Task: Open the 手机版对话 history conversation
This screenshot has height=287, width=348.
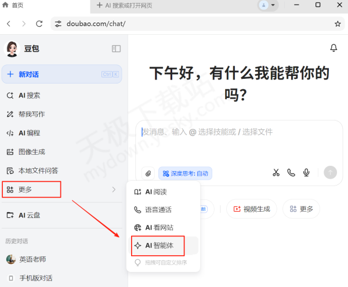Action: pyautogui.click(x=61, y=278)
